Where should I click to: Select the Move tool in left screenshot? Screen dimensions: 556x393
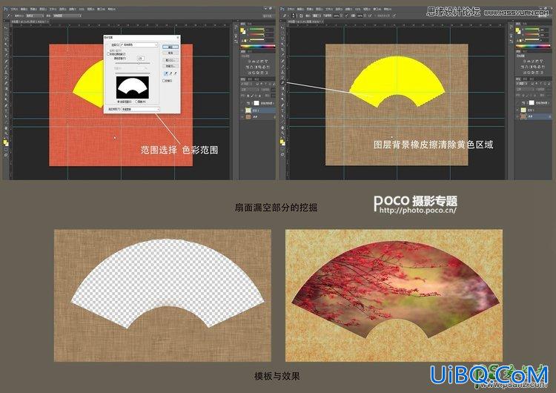6,27
